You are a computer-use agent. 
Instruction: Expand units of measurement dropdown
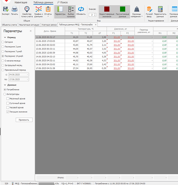(137, 12)
